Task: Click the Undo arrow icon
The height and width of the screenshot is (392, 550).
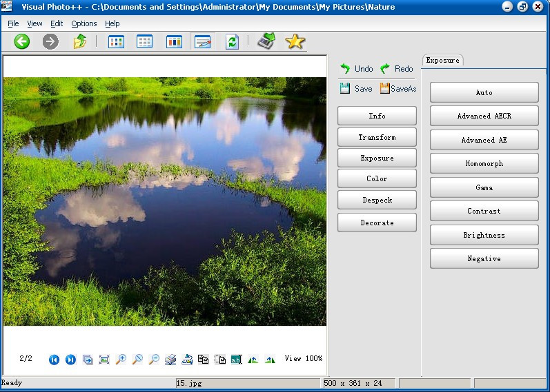Action: pyautogui.click(x=345, y=69)
